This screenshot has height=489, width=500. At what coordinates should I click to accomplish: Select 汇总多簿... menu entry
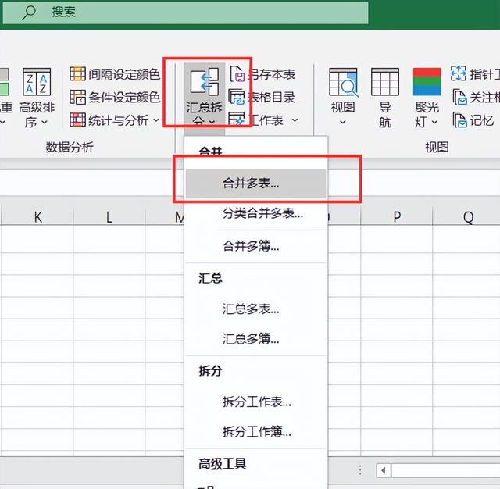(x=255, y=338)
